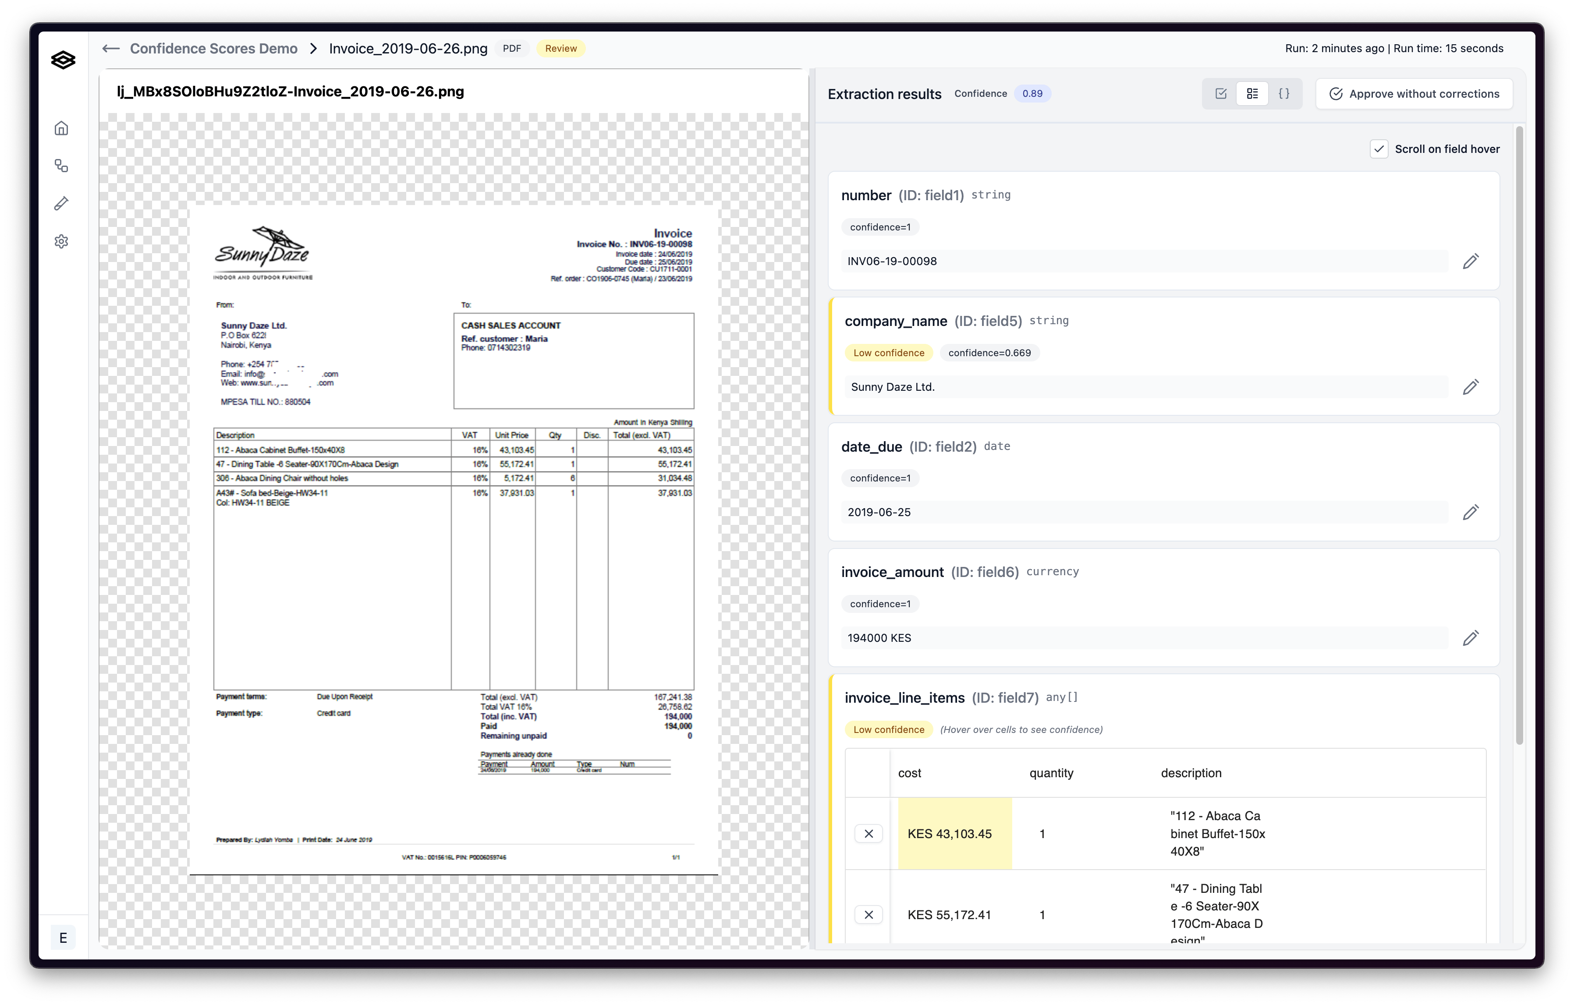Viewport: 1574px width, 1005px height.
Task: Open the workflows icon in sidebar
Action: pyautogui.click(x=61, y=166)
